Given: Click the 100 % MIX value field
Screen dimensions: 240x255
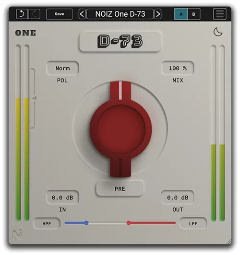Looking at the screenshot, I should click(x=178, y=68).
